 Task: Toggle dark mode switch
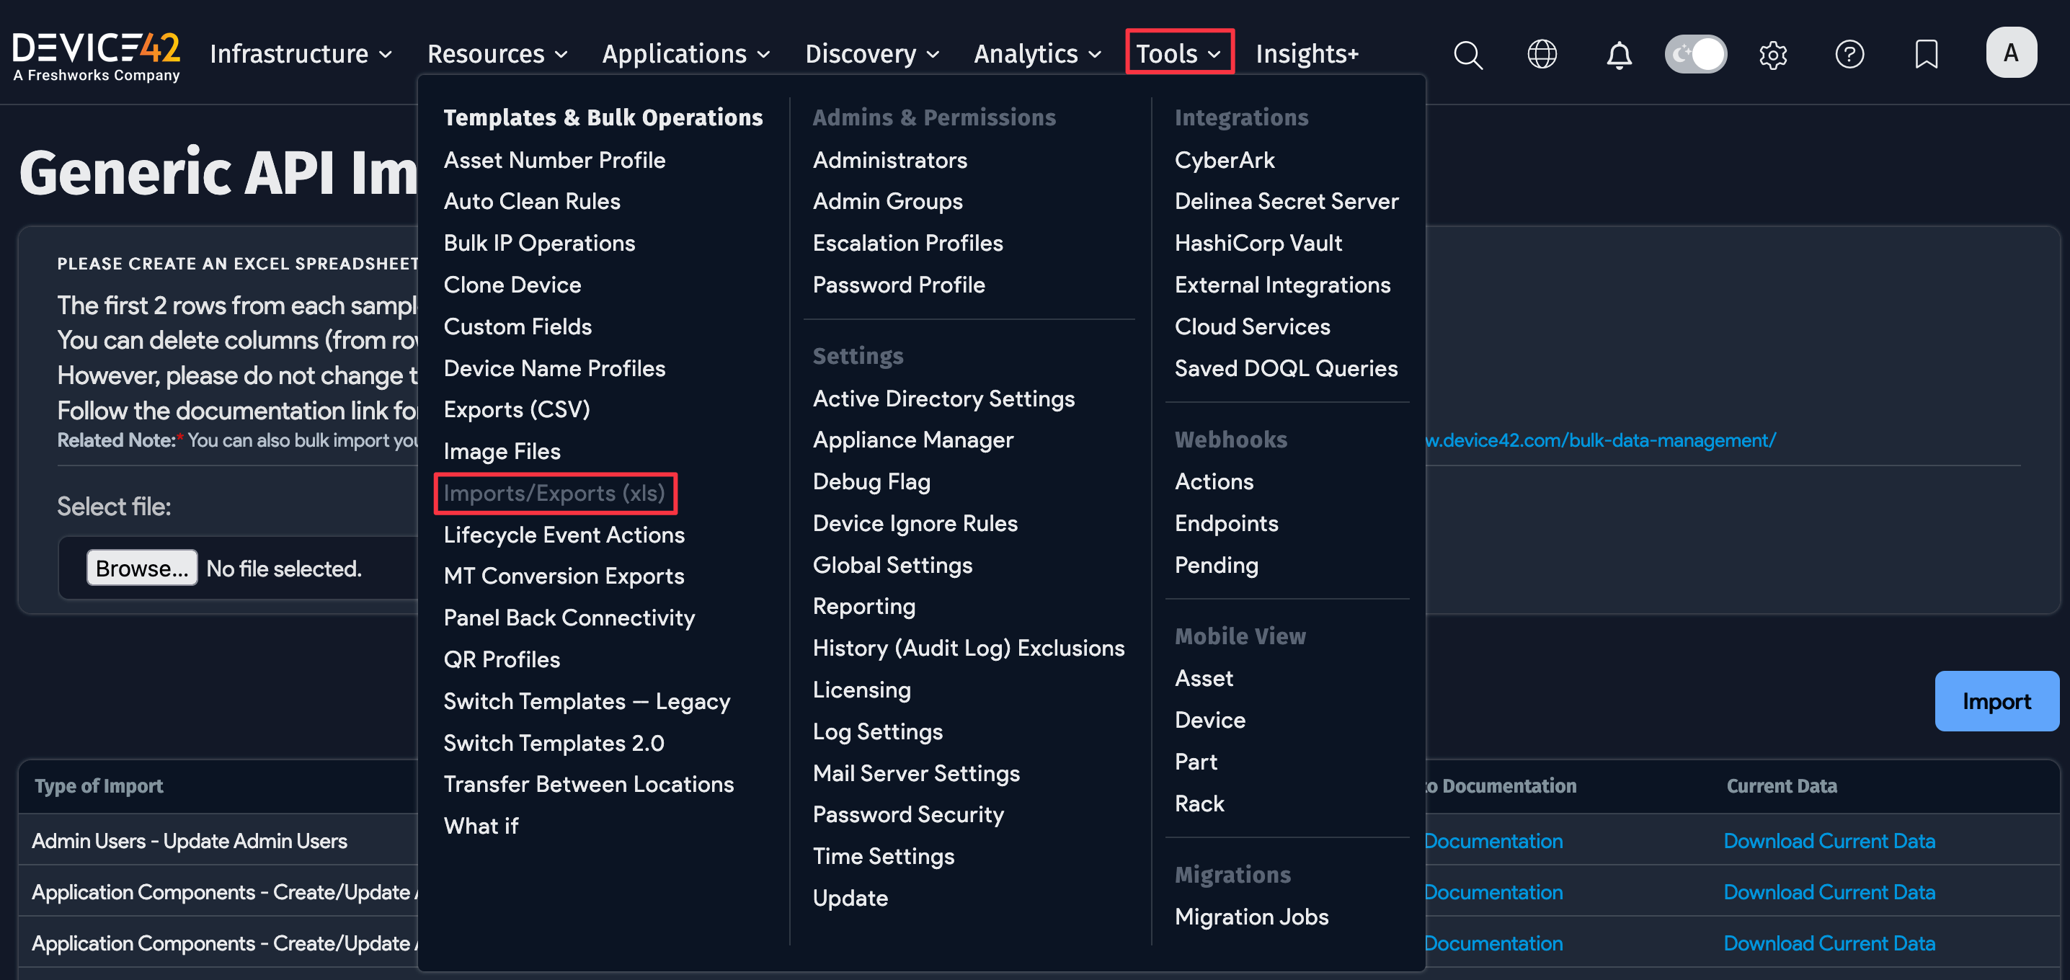(1695, 54)
